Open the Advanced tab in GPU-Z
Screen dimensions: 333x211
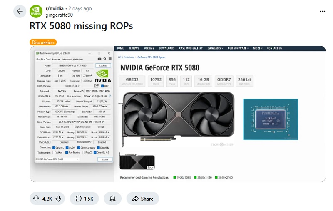point(67,59)
